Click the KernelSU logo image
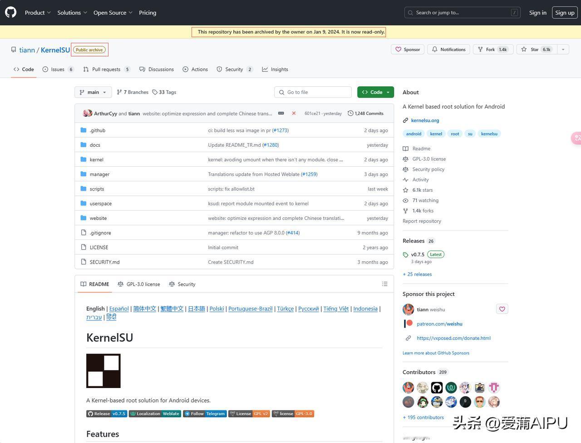 [x=103, y=371]
